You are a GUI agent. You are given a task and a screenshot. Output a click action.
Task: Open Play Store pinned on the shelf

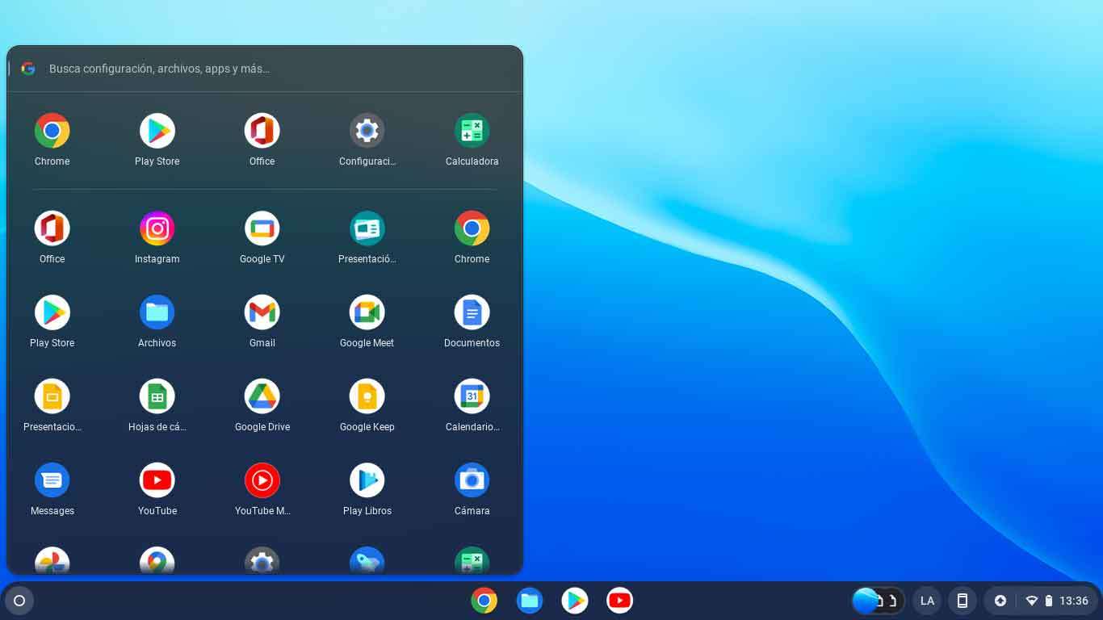575,601
